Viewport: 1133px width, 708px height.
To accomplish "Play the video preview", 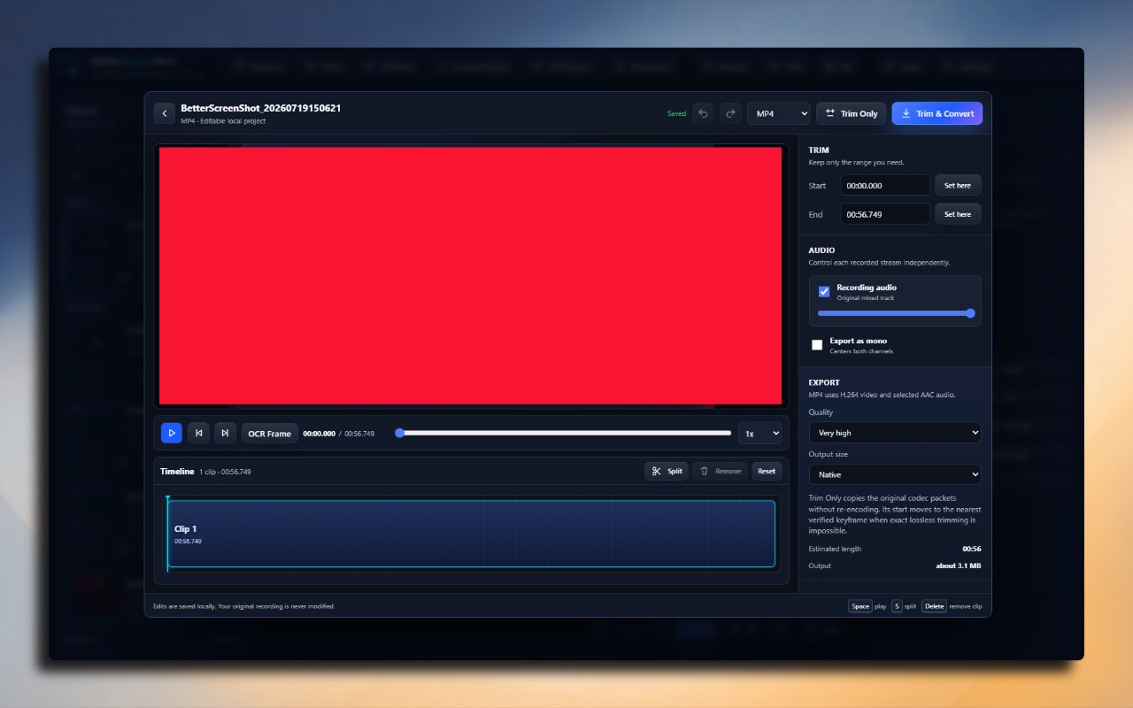I will click(x=172, y=433).
